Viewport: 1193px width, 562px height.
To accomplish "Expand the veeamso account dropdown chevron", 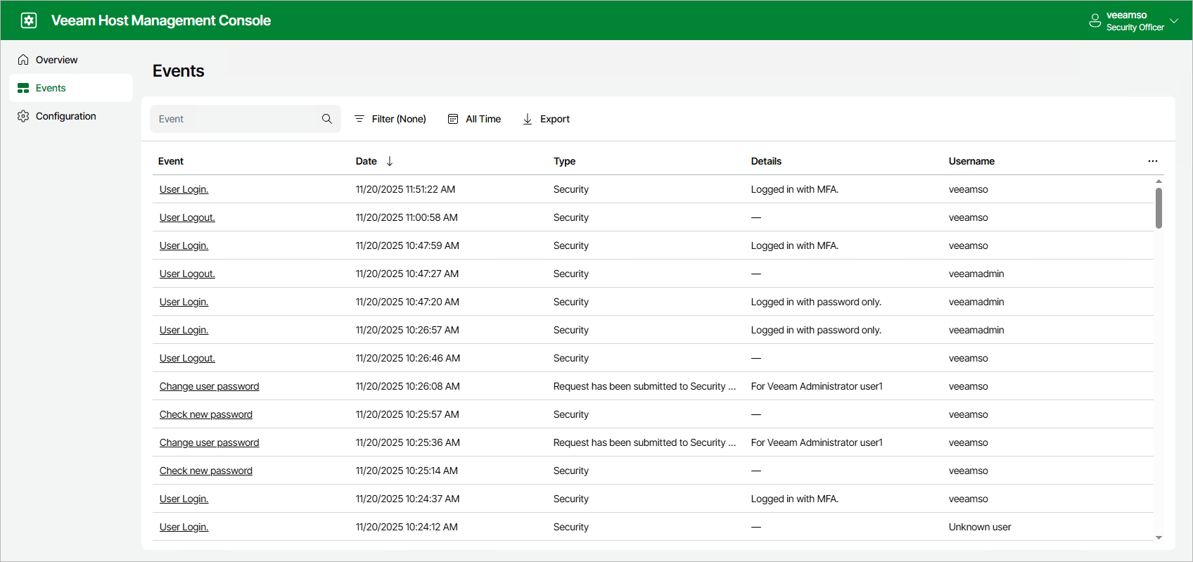I will pos(1174,20).
